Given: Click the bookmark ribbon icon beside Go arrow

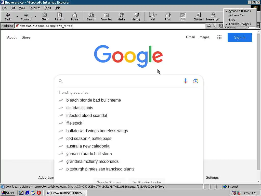Looking at the screenshot, I should click(215, 26).
